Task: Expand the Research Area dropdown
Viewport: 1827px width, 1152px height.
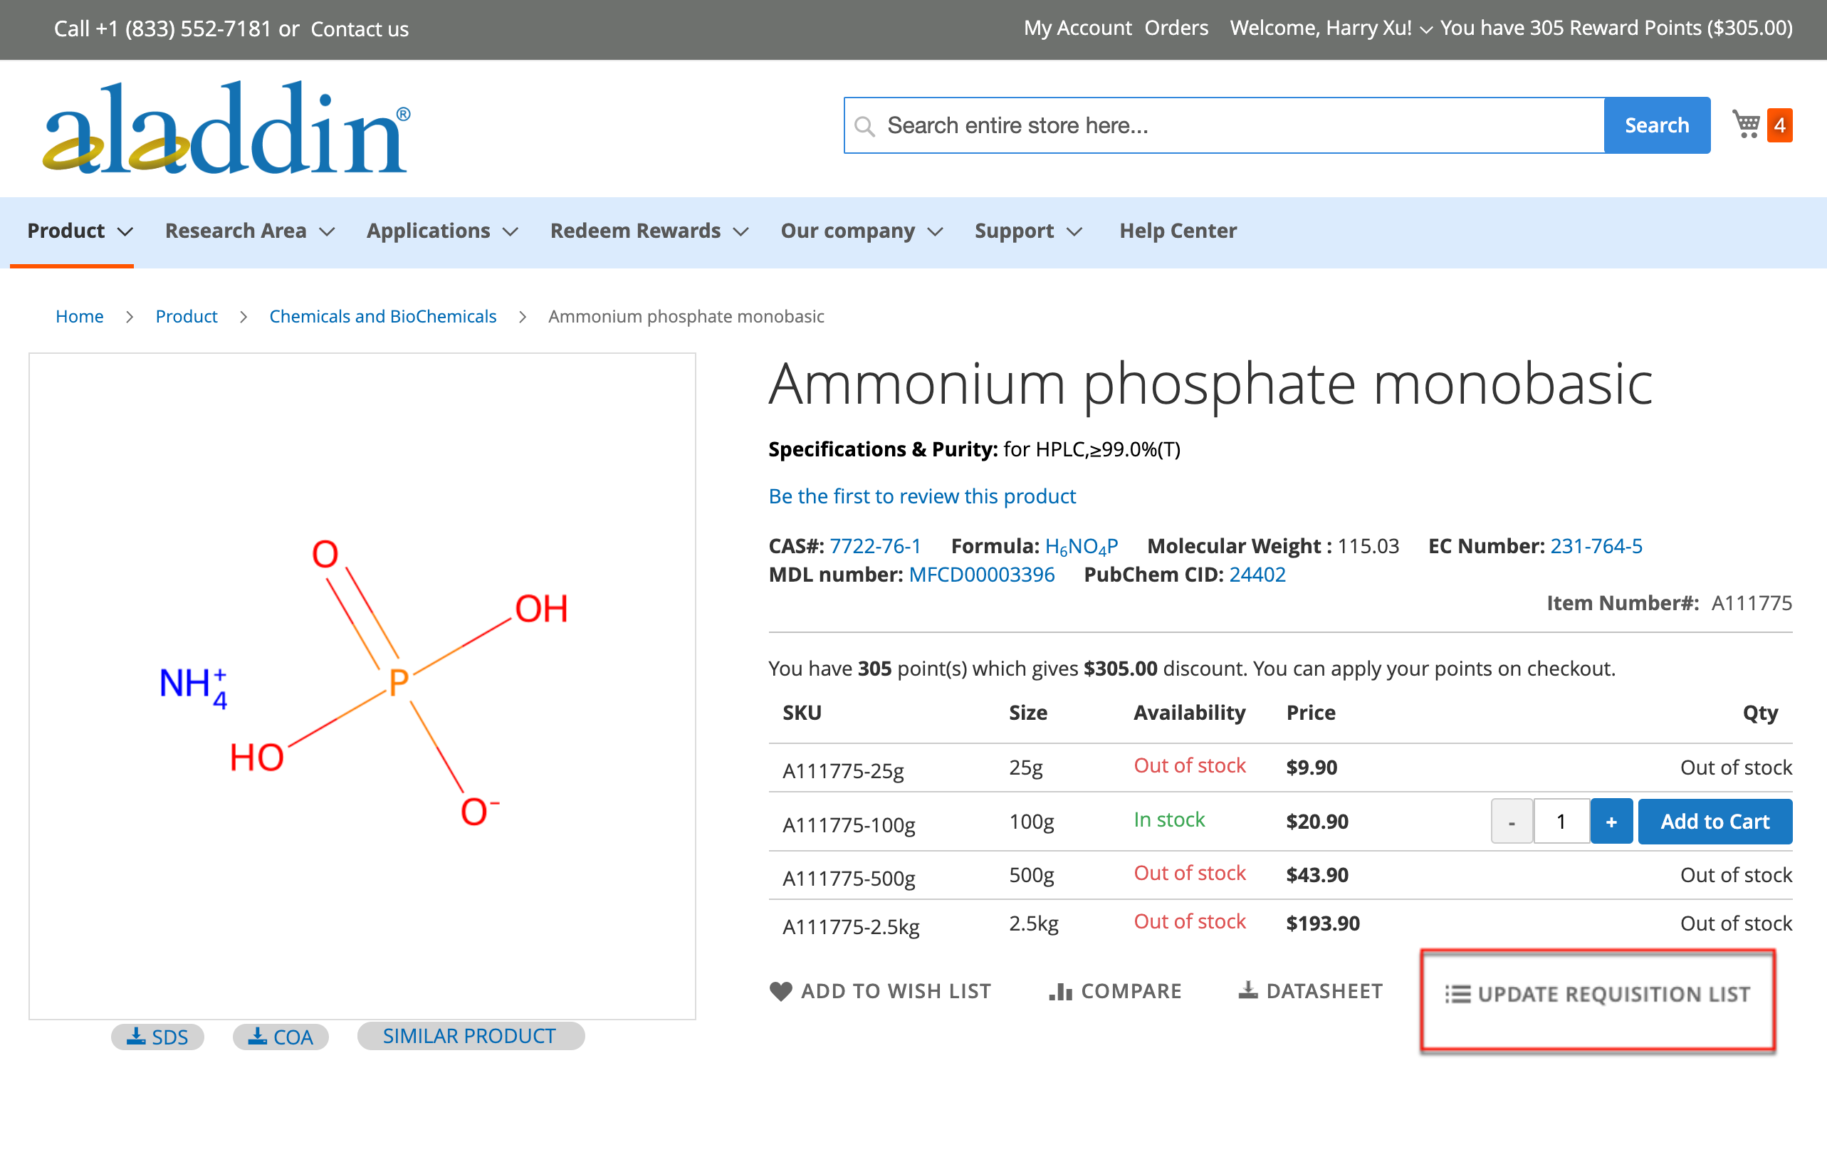Action: click(x=250, y=231)
